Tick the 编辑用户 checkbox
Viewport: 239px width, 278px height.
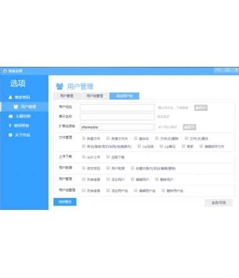click(132, 179)
